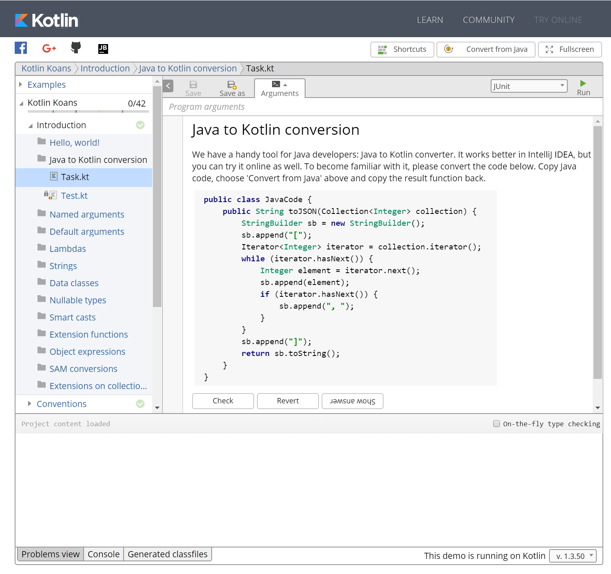The width and height of the screenshot is (611, 574).
Task: Click the Task.kt Kotlin file icon
Action: [x=54, y=176]
